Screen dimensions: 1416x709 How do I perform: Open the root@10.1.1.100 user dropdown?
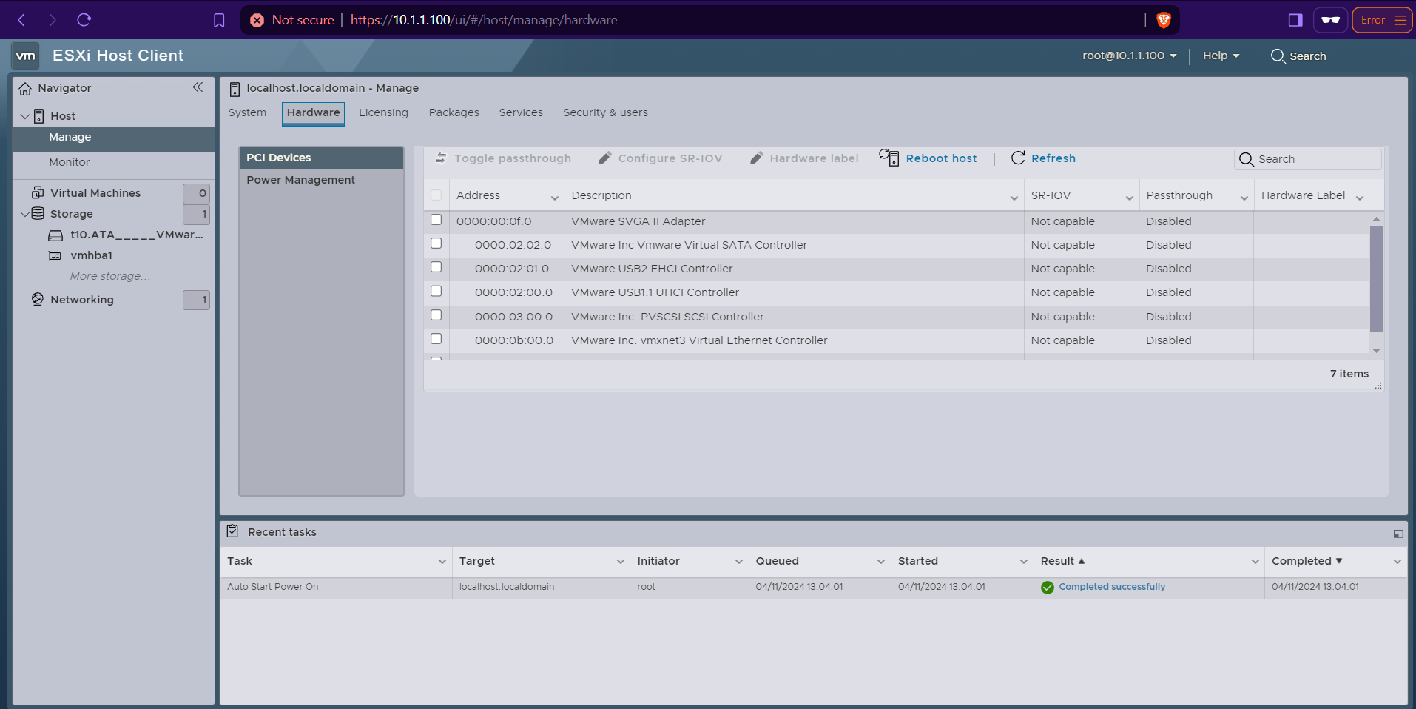tap(1129, 56)
